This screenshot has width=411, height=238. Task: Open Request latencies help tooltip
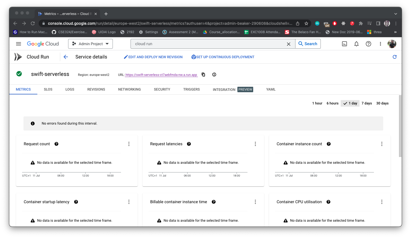189,144
